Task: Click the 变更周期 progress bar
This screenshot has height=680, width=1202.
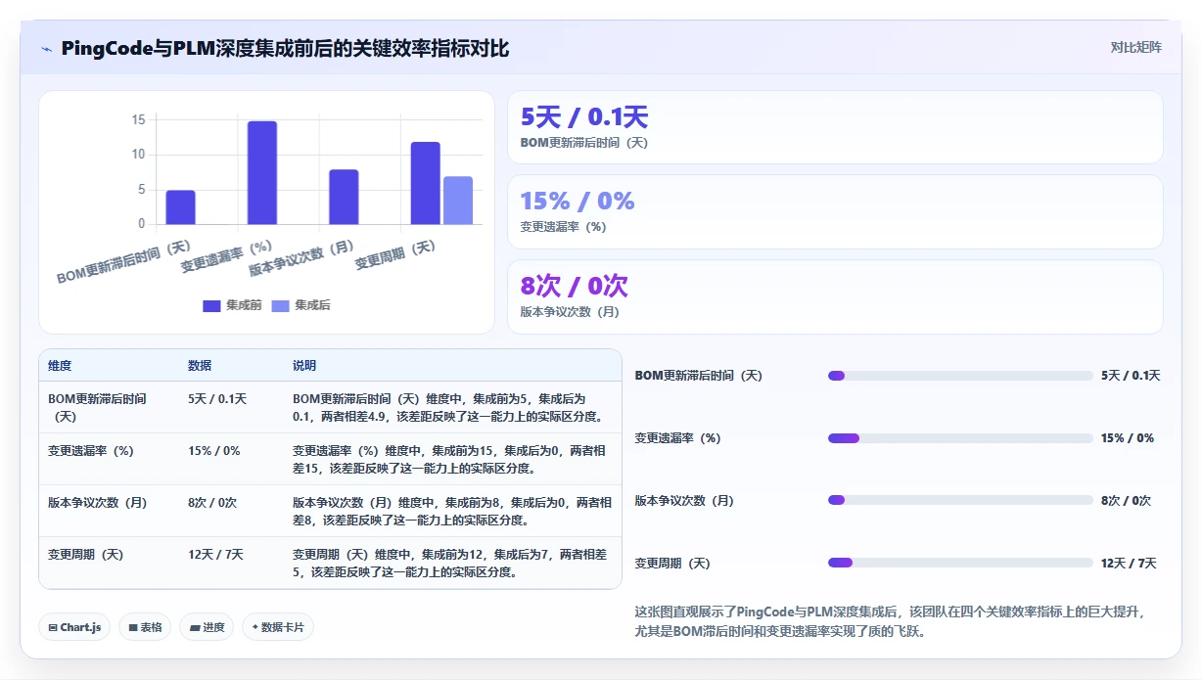Action: coord(960,563)
